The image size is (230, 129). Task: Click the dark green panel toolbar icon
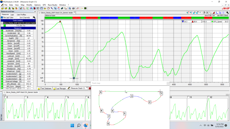point(86,8)
